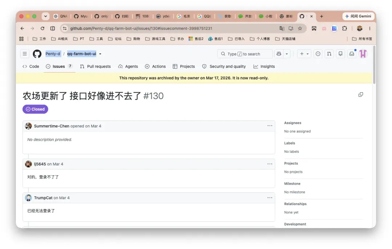This screenshot has width=392, height=249.
Task: Expand the repository name dropdown arrow
Action: coord(100,54)
